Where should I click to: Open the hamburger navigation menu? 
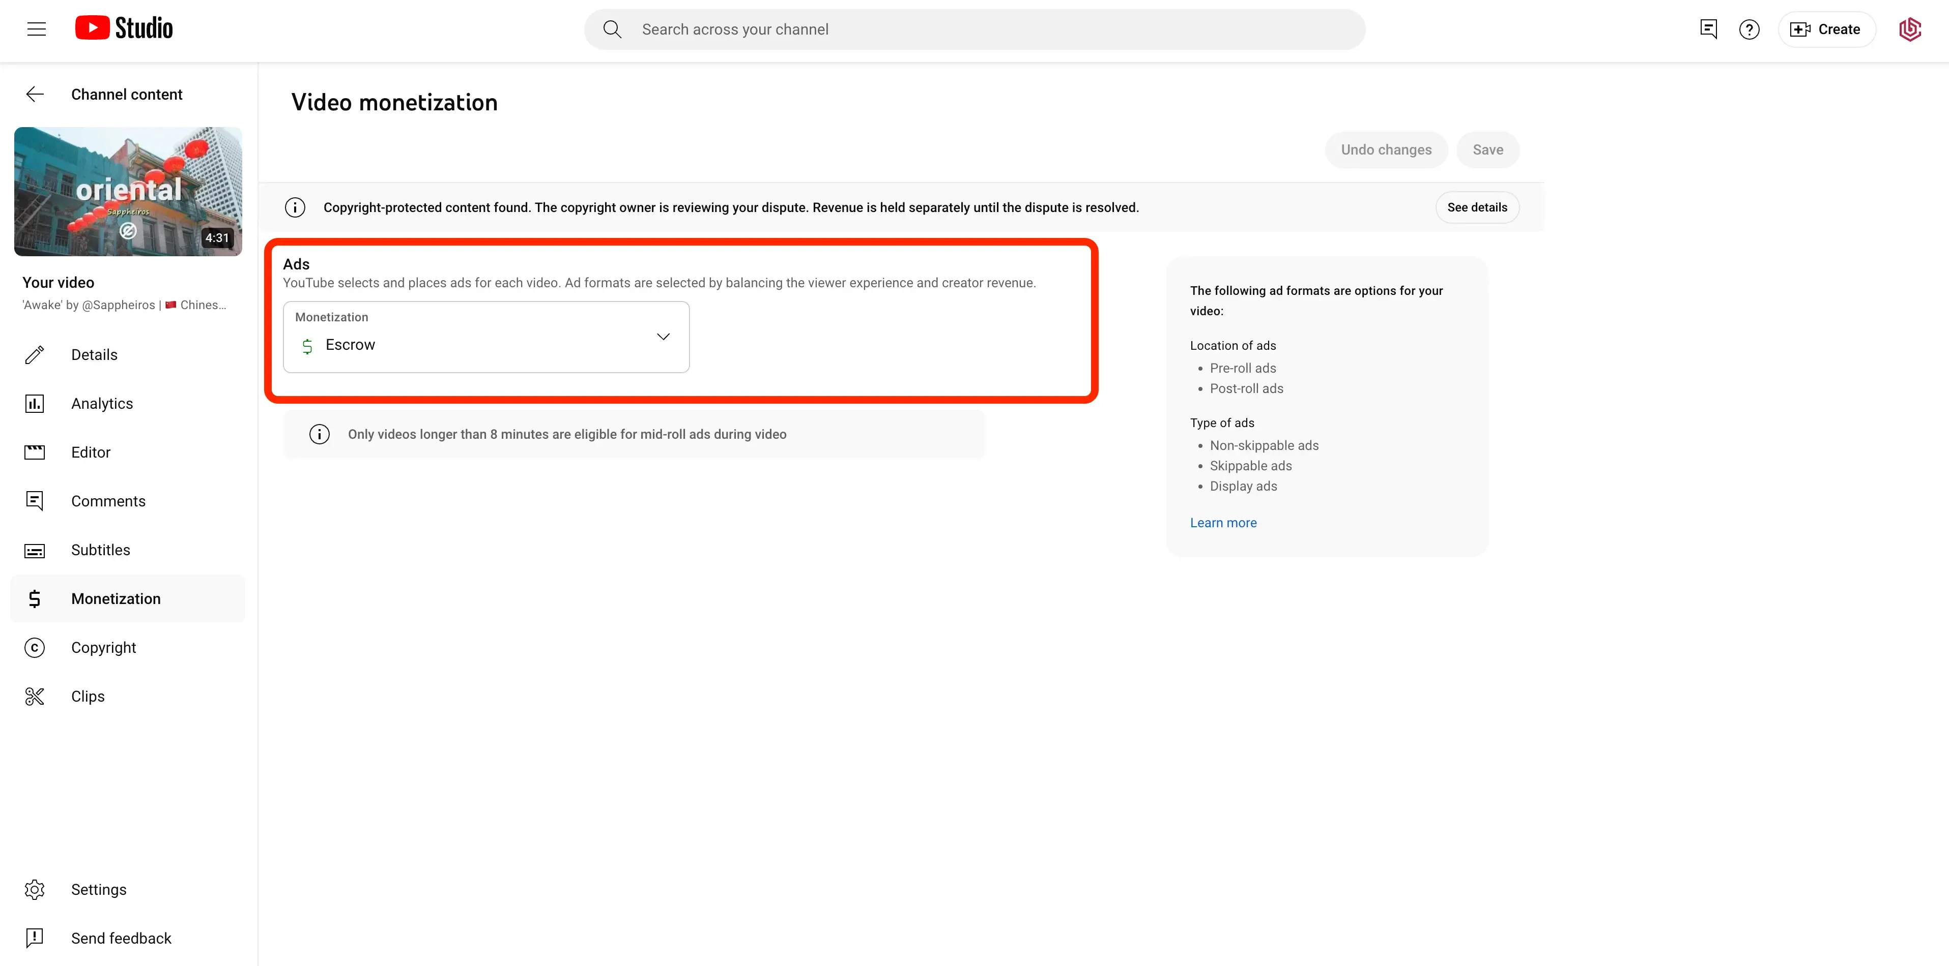36,29
